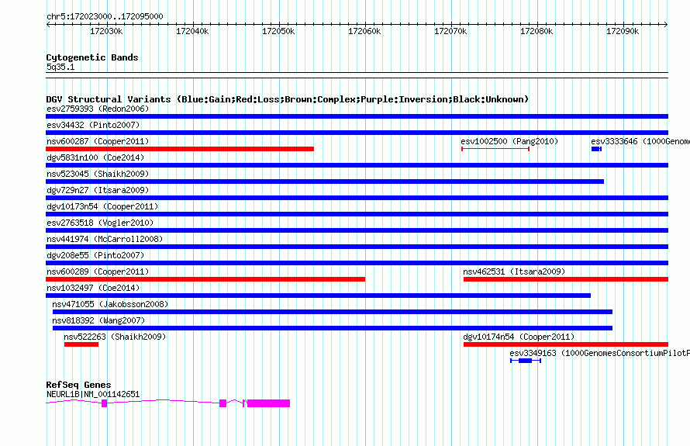The height and width of the screenshot is (446, 690).
Task: Select the nsv462531 (Itsara2009) loss label
Action: tap(514, 271)
